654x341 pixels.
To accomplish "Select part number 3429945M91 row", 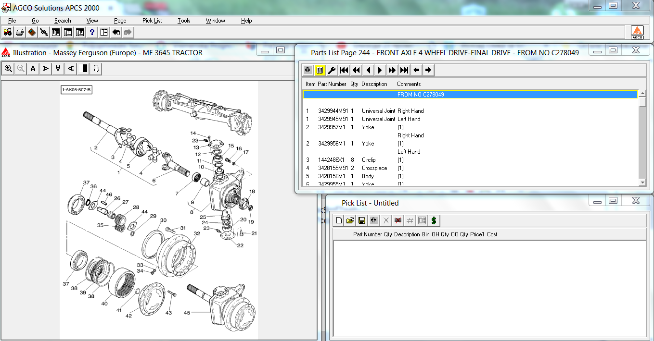I will 470,119.
